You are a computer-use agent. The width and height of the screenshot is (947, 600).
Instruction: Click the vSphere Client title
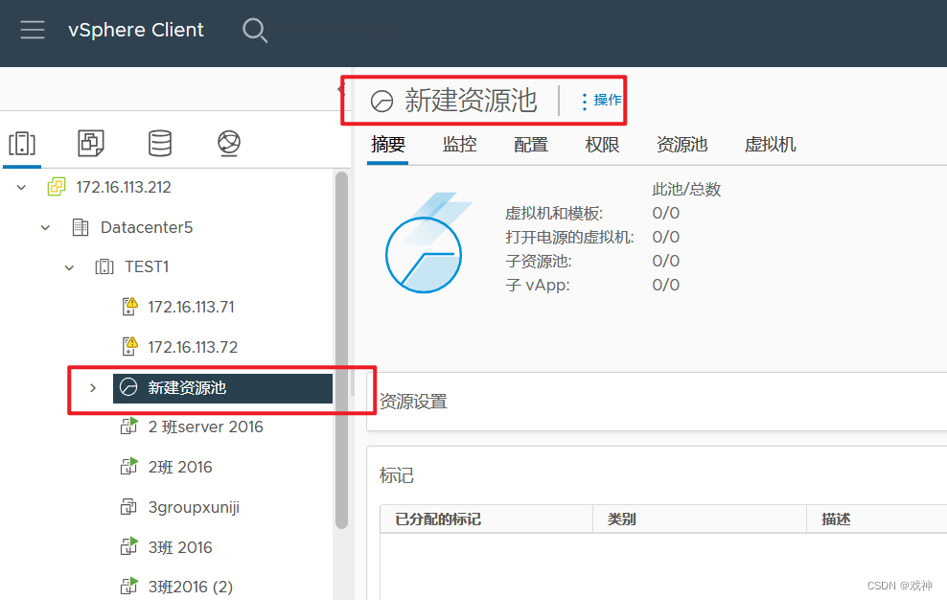pyautogui.click(x=136, y=30)
